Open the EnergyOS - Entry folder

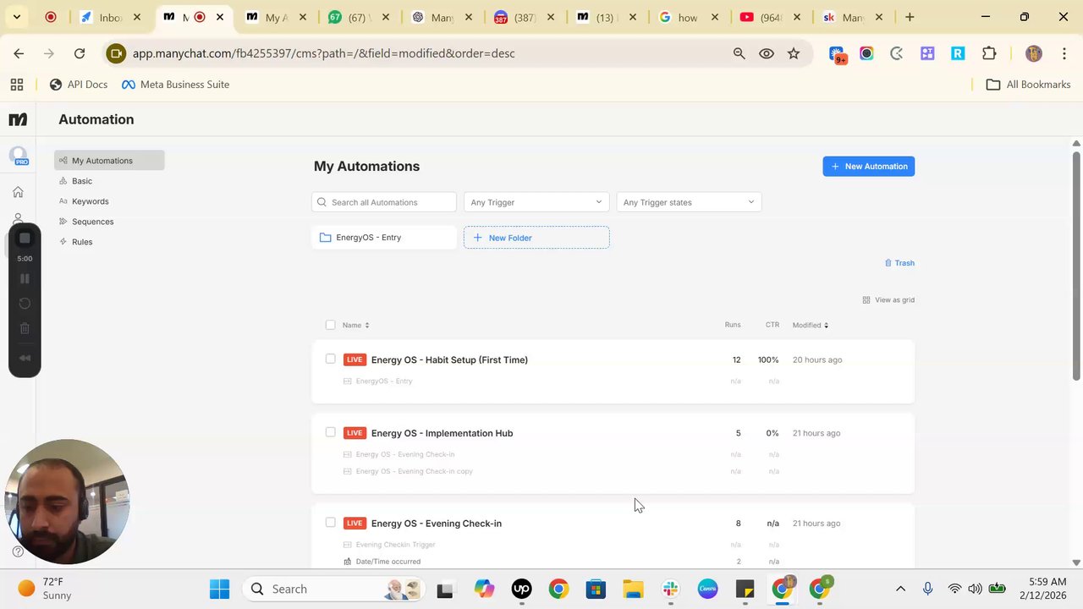tap(384, 238)
